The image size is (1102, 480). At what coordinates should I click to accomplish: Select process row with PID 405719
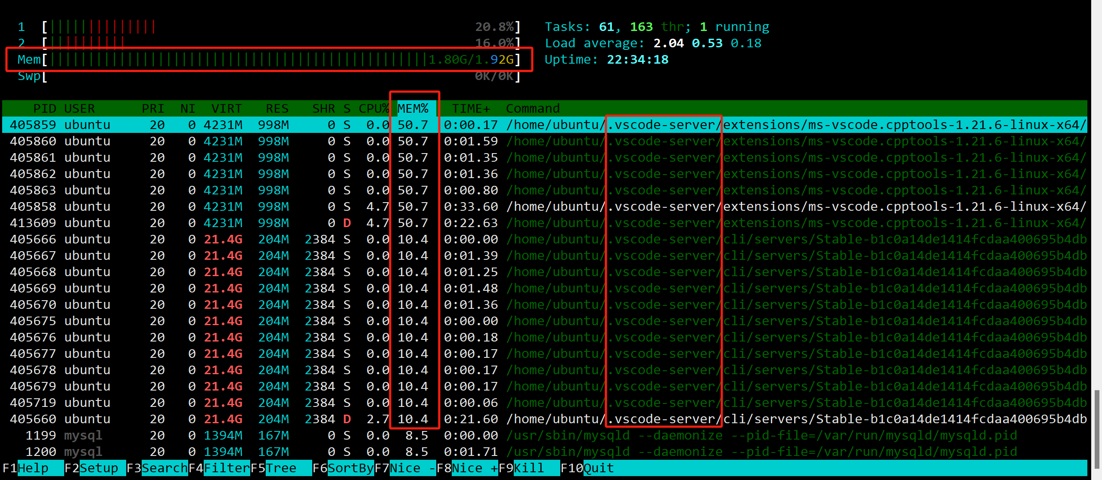(x=545, y=403)
